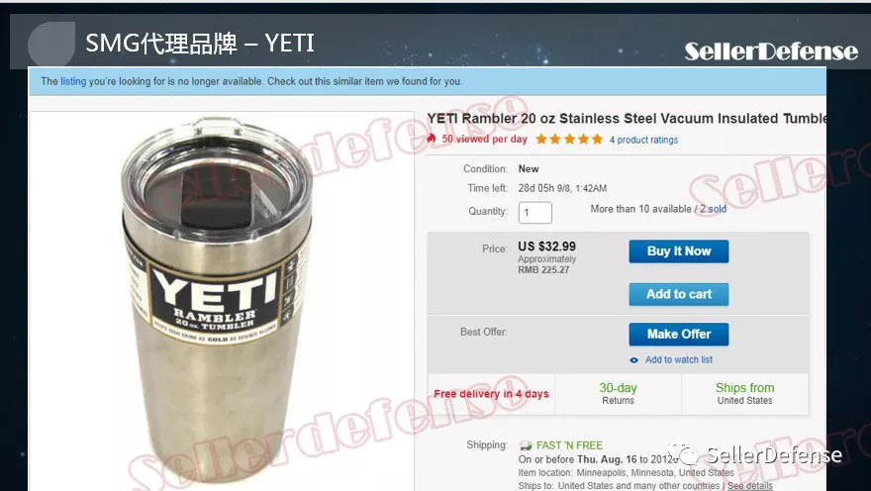The height and width of the screenshot is (491, 871).
Task: Click the 30-day Returns info box
Action: (x=618, y=394)
